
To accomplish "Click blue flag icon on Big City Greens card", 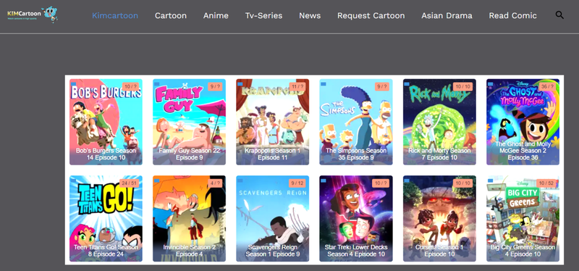I will [x=491, y=180].
